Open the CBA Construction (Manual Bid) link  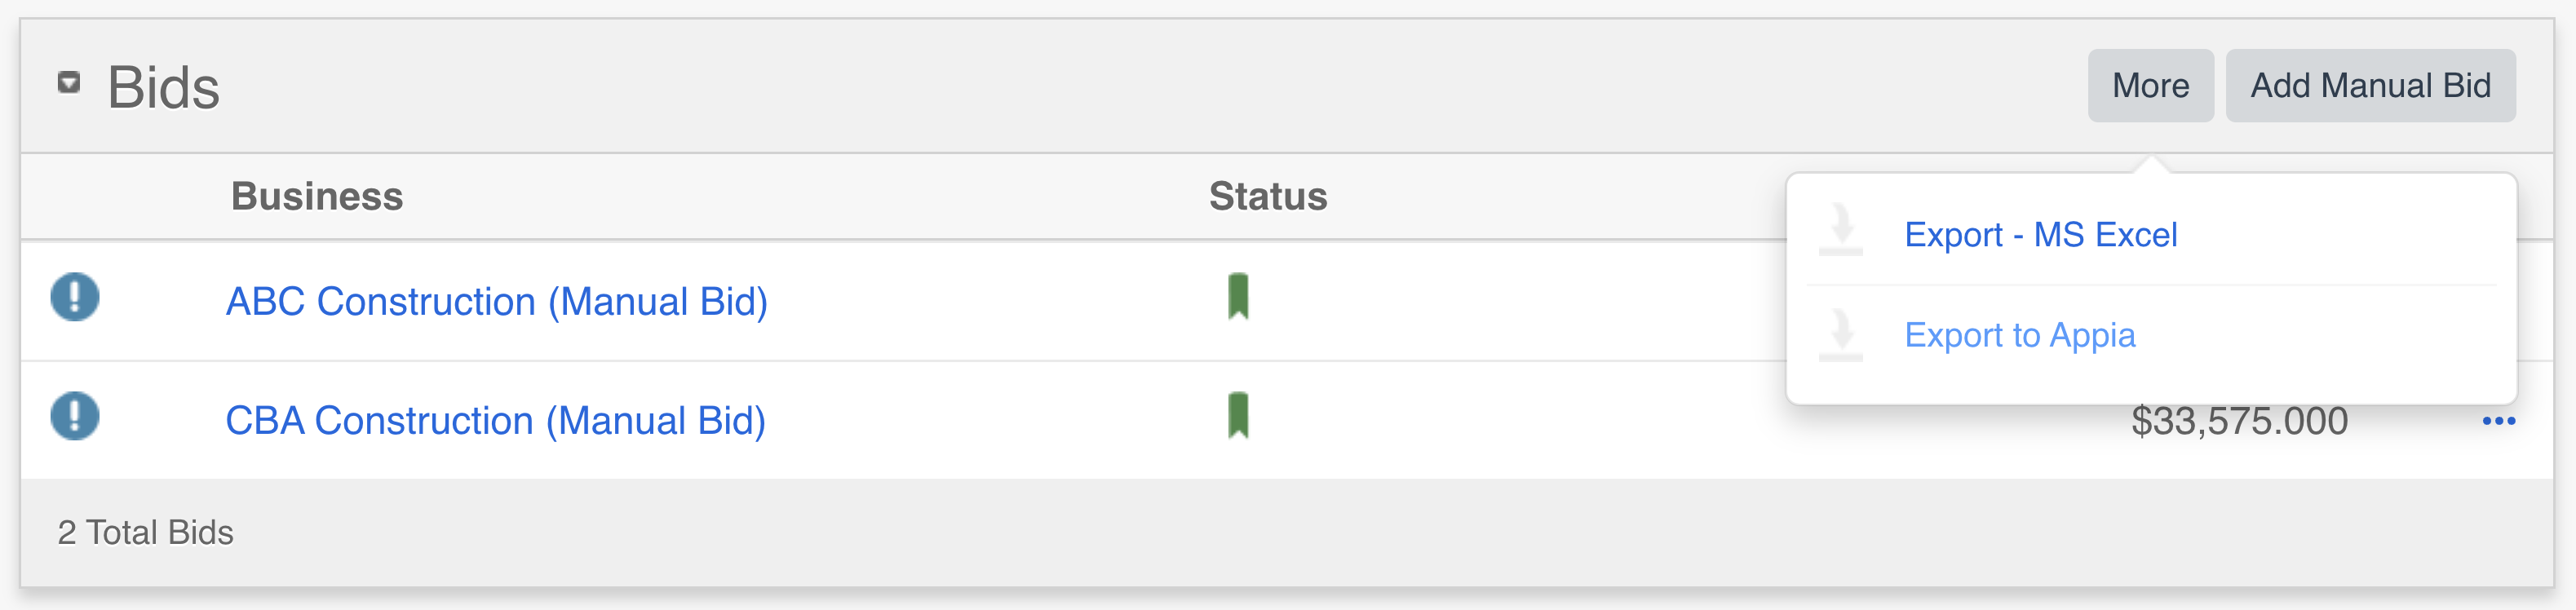pyautogui.click(x=495, y=421)
